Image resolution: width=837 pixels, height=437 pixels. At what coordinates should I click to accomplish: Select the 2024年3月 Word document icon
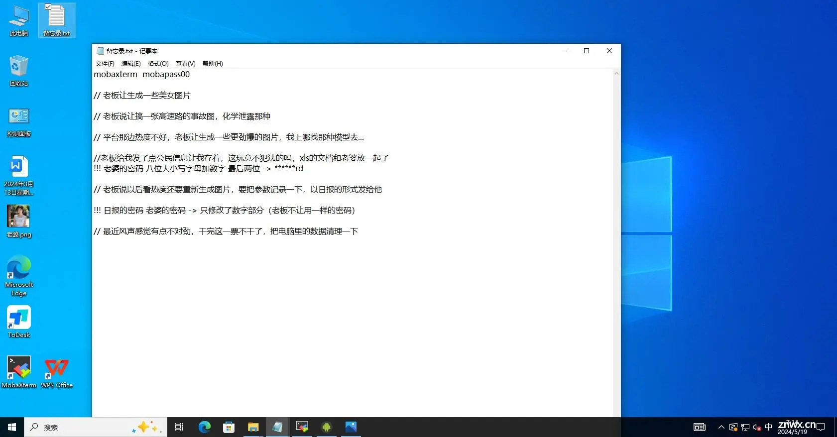(19, 175)
